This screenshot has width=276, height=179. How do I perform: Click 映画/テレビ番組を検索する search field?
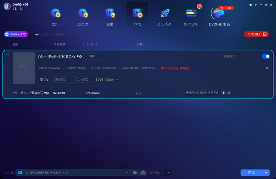[202, 93]
